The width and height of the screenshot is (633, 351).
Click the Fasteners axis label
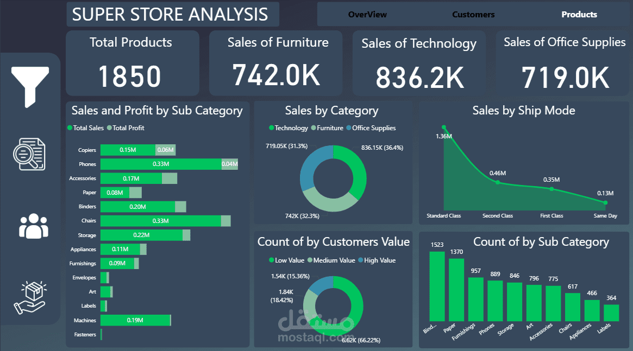85,335
